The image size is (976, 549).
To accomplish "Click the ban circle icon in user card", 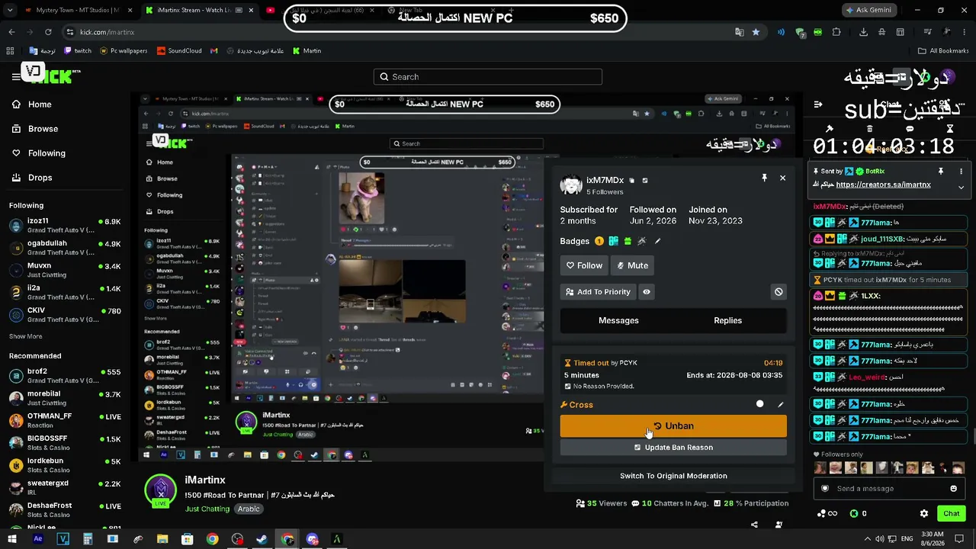I will tap(779, 292).
